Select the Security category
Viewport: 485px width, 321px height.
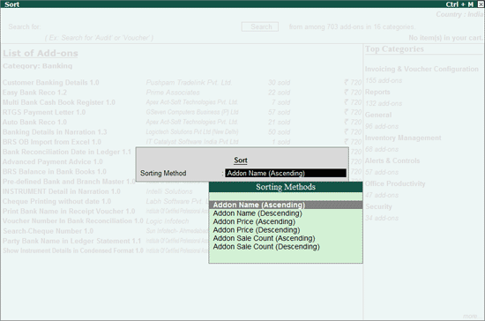tap(378, 206)
